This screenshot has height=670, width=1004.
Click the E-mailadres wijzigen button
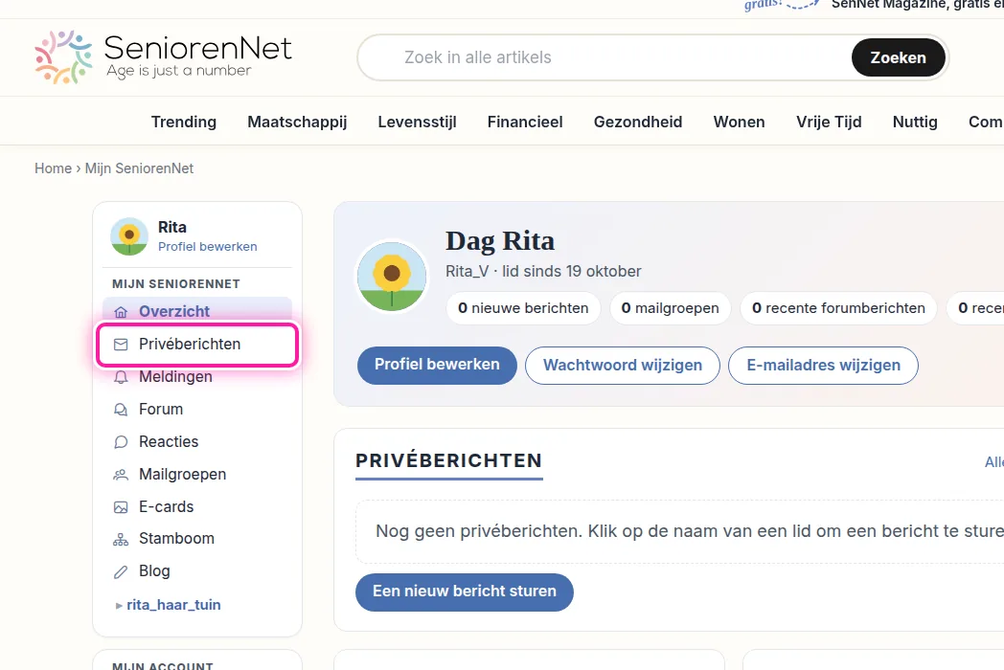[x=824, y=366]
